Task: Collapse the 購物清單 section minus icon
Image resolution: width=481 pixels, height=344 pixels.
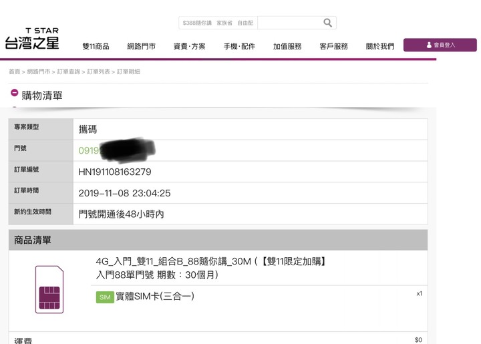Action: [15, 92]
